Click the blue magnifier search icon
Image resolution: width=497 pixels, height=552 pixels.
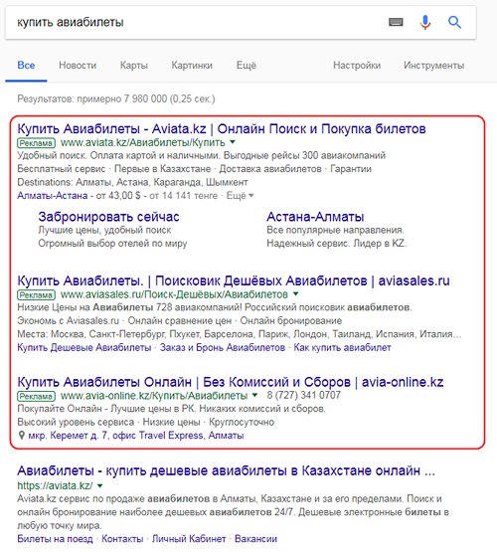[454, 22]
